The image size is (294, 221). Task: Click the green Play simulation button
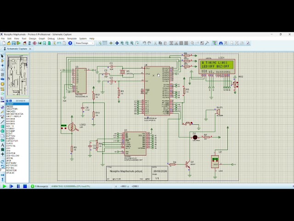pos(5,186)
